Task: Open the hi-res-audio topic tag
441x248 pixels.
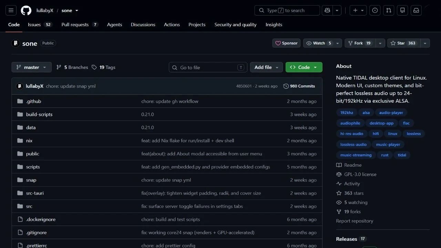Action: click(352, 134)
